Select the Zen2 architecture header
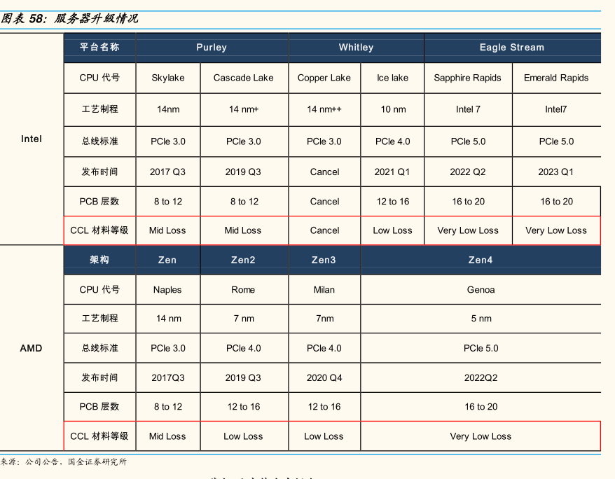Viewport: 615px width, 479px height. 243,260
